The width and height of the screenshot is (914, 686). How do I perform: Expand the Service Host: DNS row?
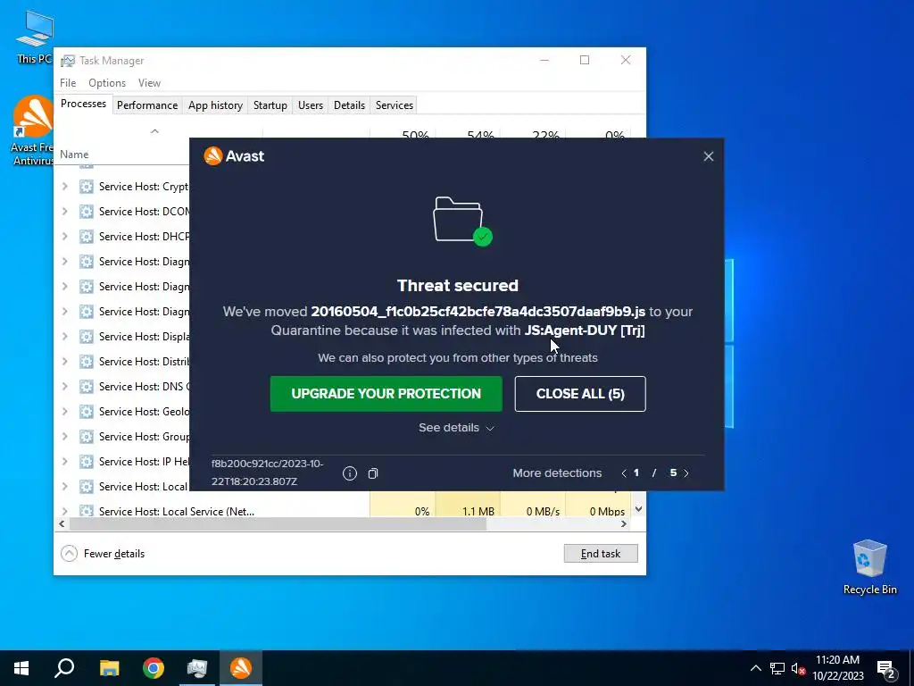64,386
